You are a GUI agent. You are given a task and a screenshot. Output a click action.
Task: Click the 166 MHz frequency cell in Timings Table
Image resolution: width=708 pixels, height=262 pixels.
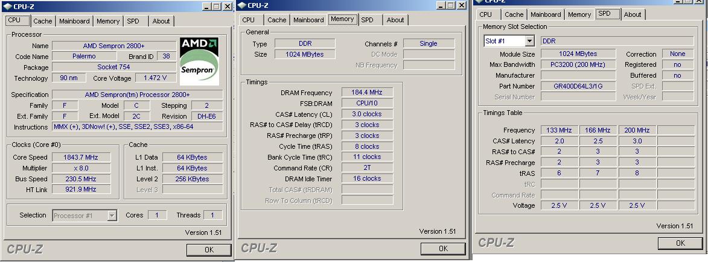tap(598, 130)
